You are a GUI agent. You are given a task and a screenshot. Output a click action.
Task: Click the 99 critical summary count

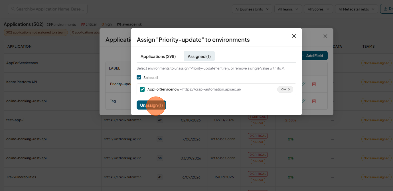(89, 24)
